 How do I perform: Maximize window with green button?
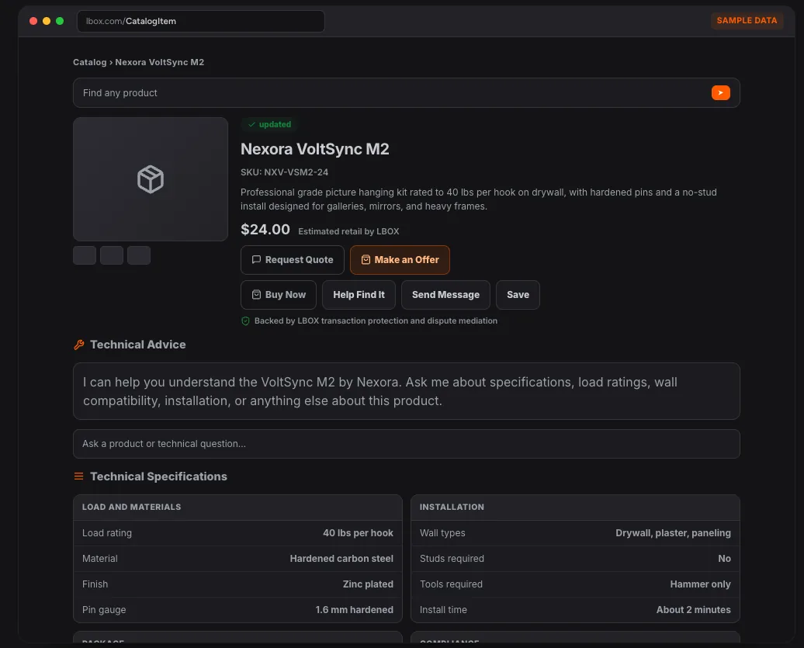point(60,21)
